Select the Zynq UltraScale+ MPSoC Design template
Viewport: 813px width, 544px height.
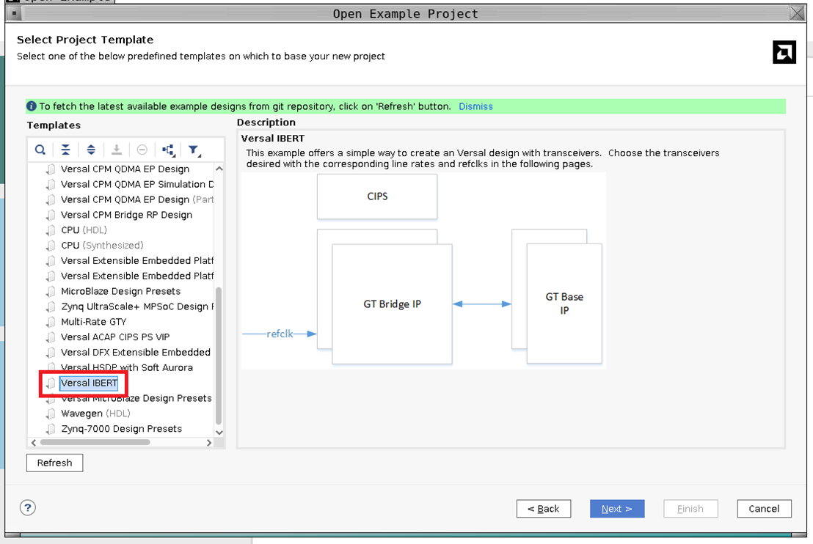pos(137,306)
